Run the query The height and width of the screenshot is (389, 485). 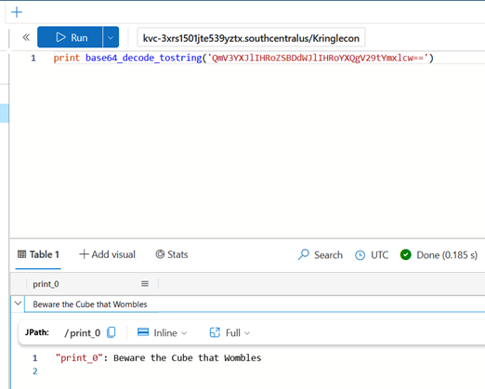tap(70, 37)
